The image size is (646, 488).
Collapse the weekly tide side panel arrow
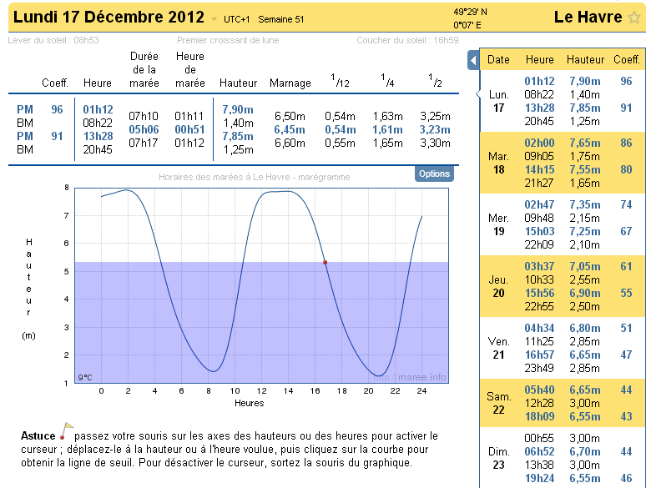472,60
